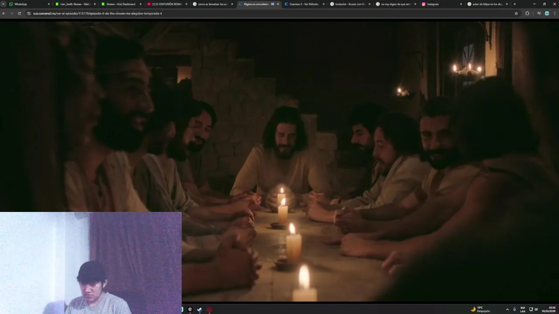Close the 'Página no encontrada' tab
Image resolution: width=559 pixels, height=314 pixels.
click(x=278, y=4)
